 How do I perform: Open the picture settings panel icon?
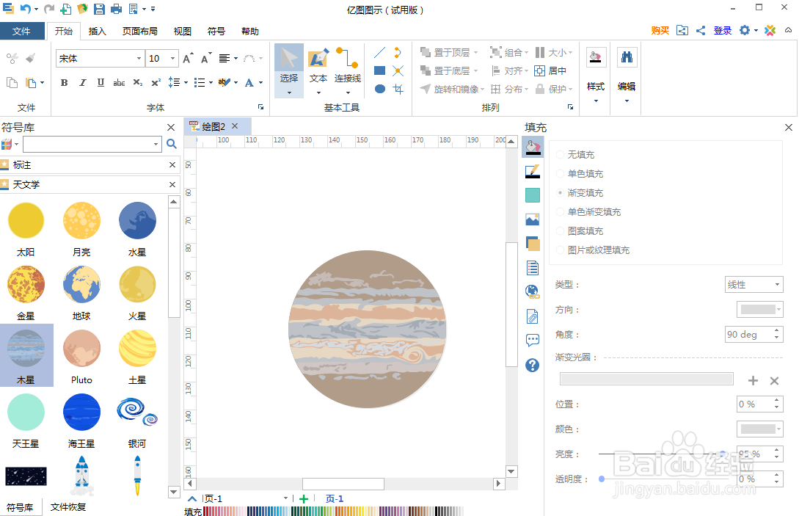(533, 219)
